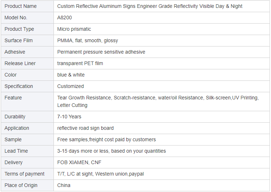Click the 7-10 Years durability value
Viewport: 271px width, 192px height.
(69, 117)
